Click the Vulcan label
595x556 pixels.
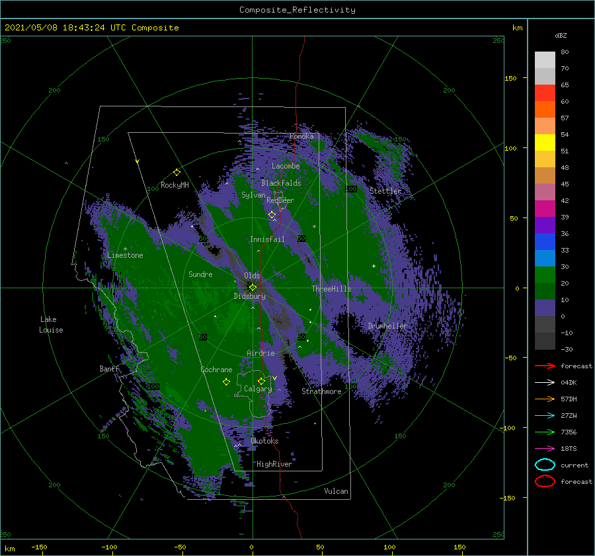(x=336, y=491)
